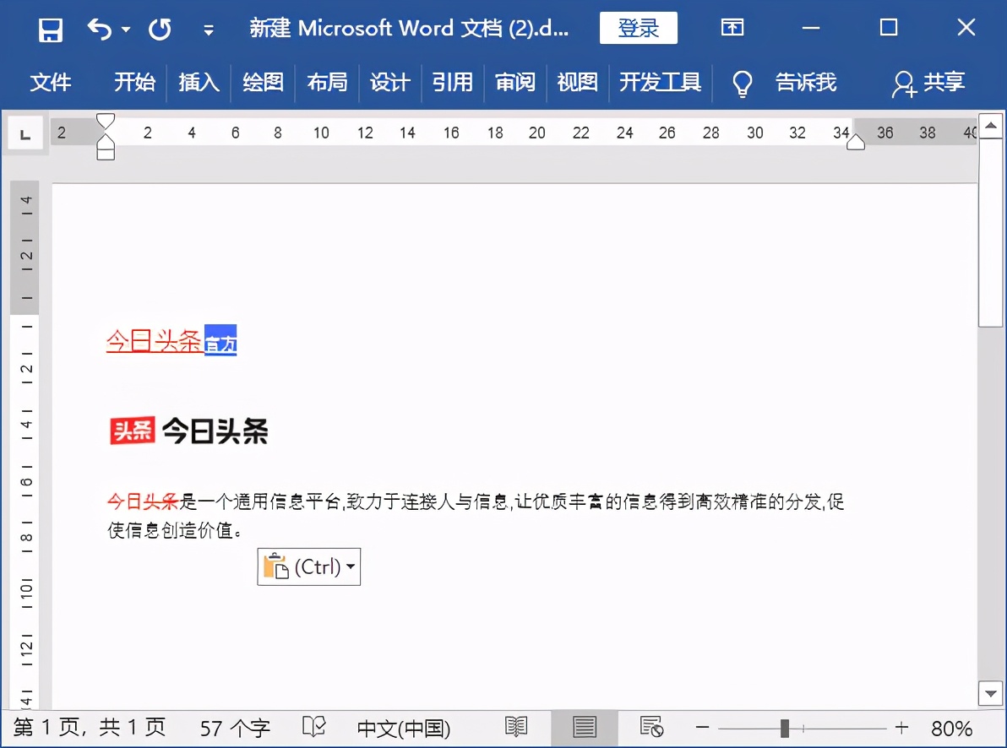Click the right indent marker on ruler
The width and height of the screenshot is (1007, 748).
tap(856, 142)
